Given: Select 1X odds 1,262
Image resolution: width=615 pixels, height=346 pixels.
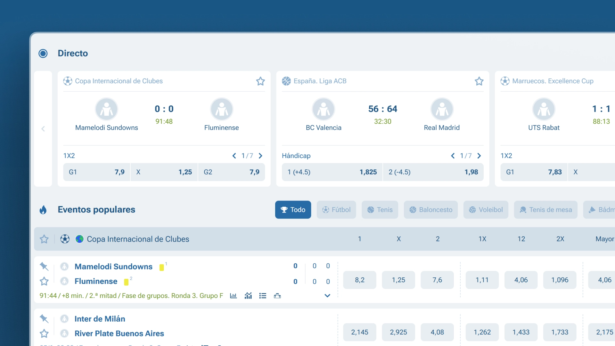Looking at the screenshot, I should [x=482, y=332].
